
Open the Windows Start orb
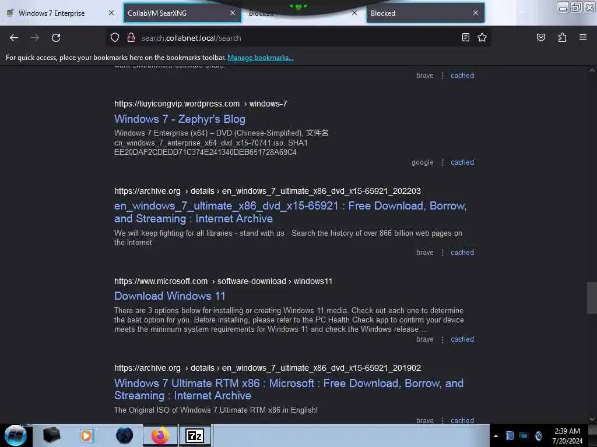(16, 435)
